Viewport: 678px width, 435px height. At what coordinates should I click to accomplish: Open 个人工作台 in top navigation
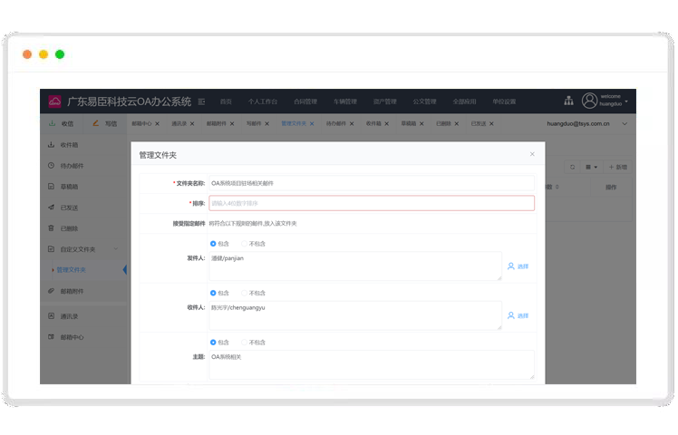coord(263,101)
